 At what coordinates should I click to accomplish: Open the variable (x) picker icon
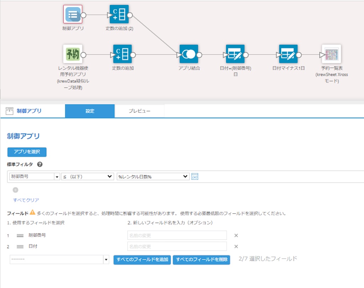(x=195, y=177)
